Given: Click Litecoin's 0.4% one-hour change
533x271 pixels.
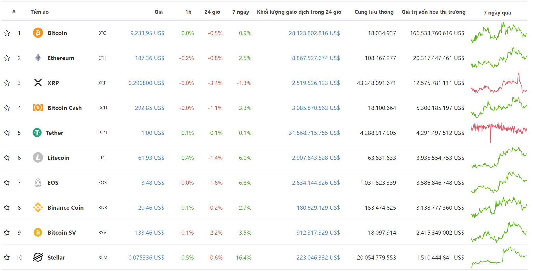Looking at the screenshot, I should pyautogui.click(x=187, y=158).
